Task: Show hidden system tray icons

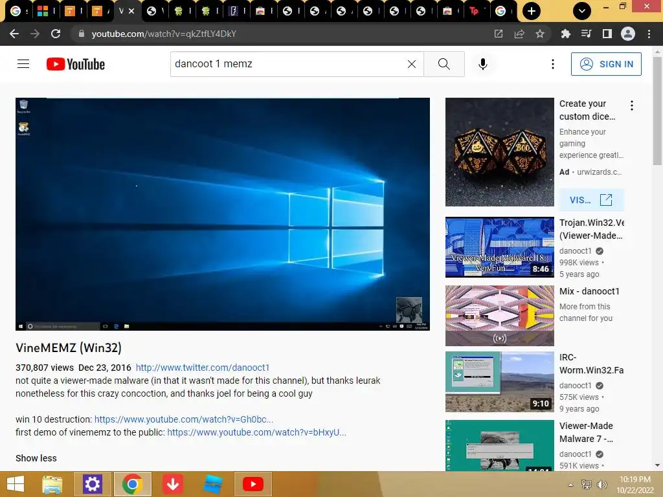Action: point(571,485)
